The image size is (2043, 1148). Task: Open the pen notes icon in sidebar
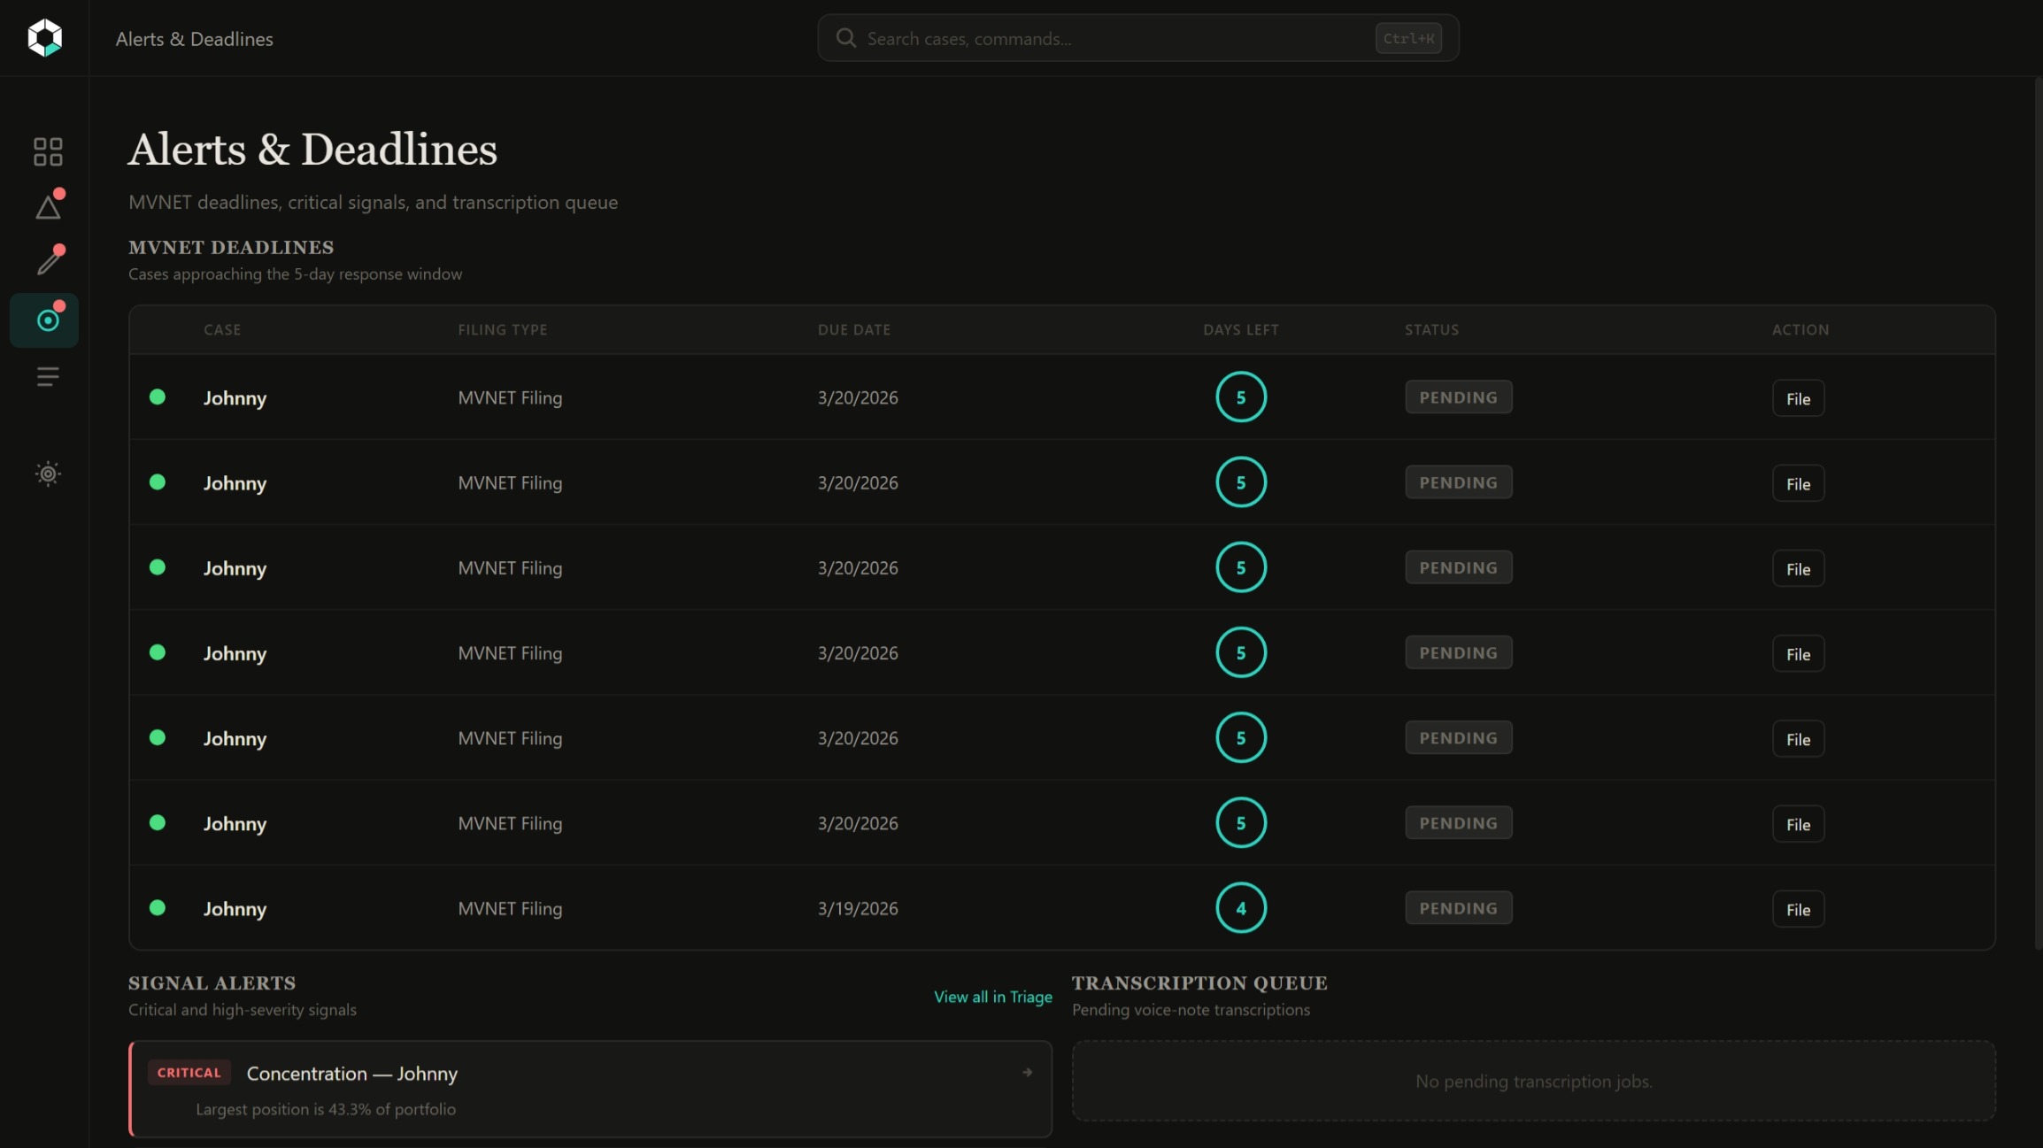click(48, 262)
